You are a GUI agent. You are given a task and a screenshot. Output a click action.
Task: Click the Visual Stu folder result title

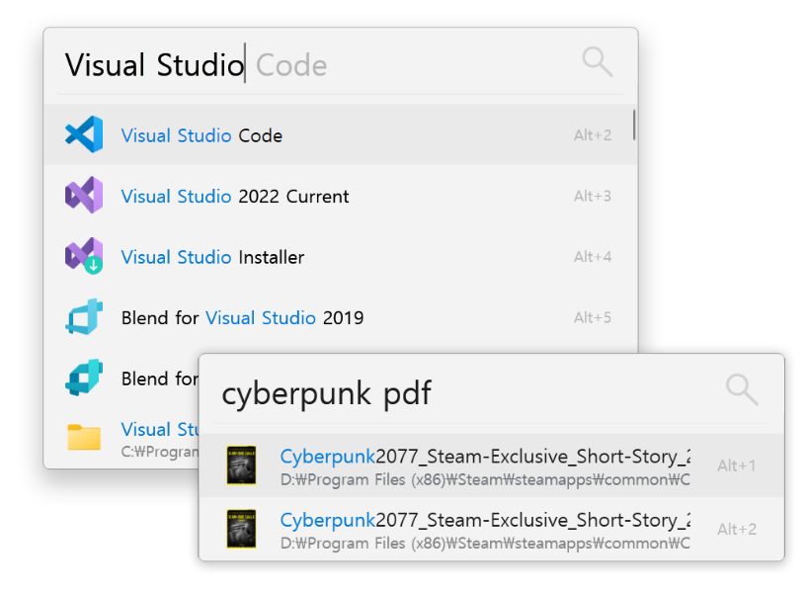tap(160, 429)
